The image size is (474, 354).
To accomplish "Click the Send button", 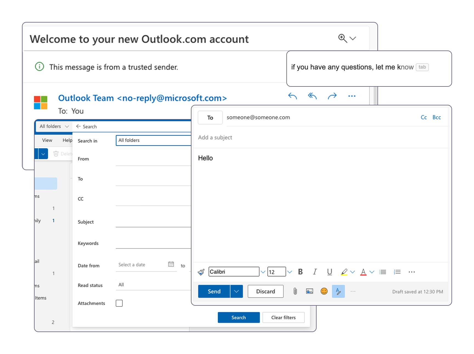I will [x=214, y=291].
